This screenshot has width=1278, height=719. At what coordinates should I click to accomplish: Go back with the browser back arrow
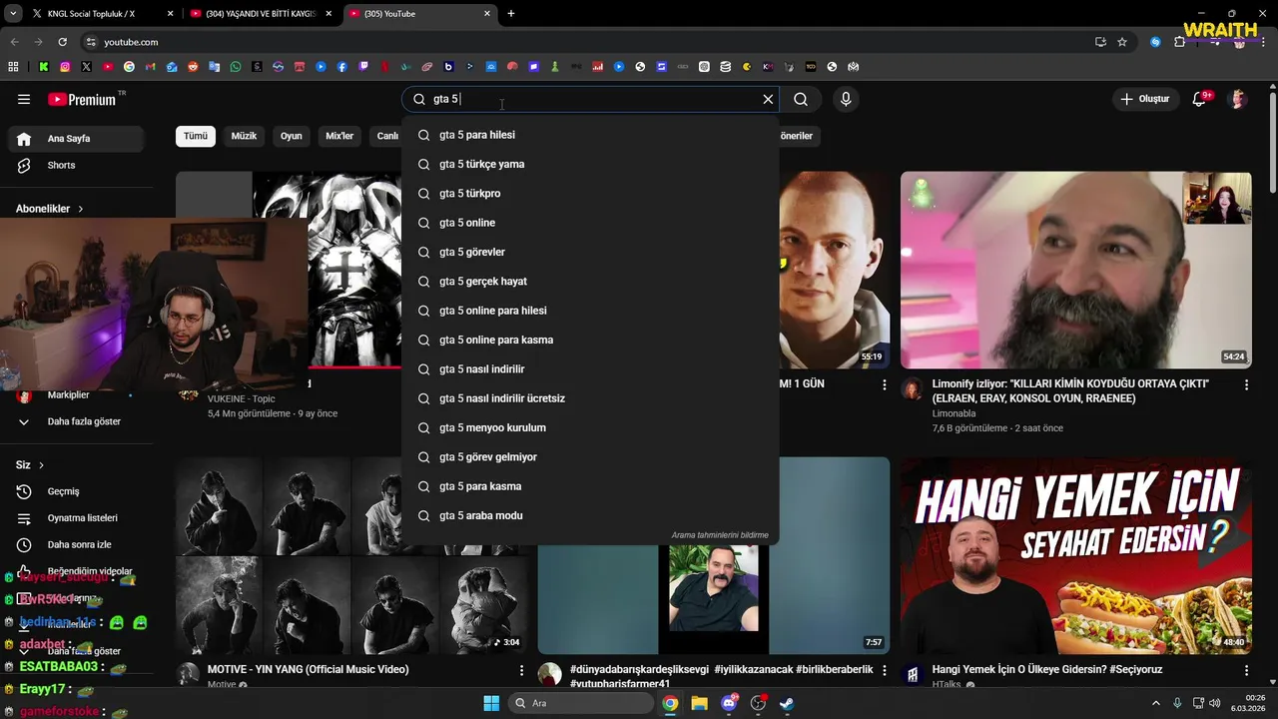coord(14,42)
